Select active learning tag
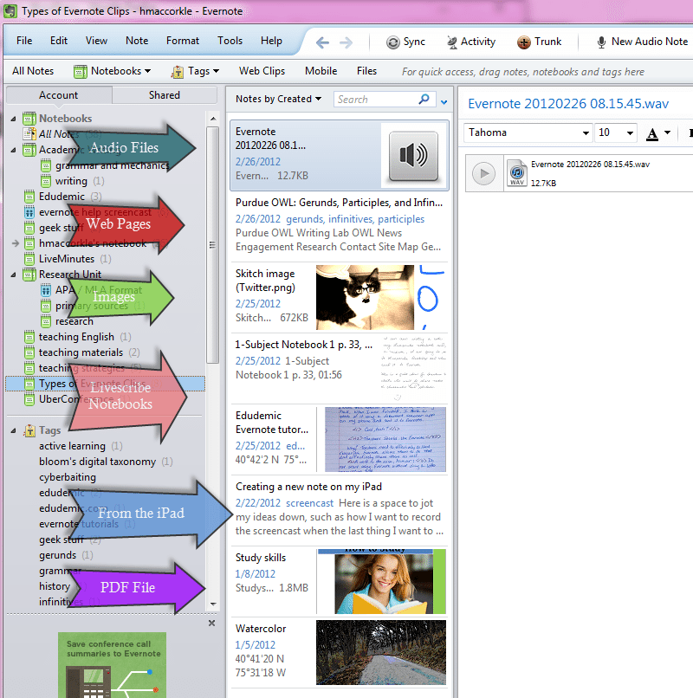This screenshot has height=698, width=693. click(72, 446)
